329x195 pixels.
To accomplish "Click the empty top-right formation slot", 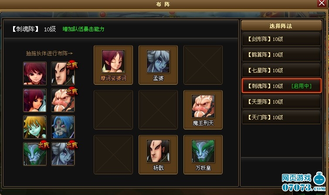I will (x=203, y=65).
